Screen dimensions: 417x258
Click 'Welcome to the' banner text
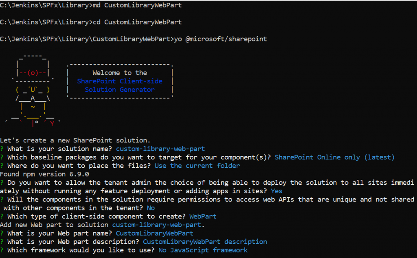click(120, 73)
